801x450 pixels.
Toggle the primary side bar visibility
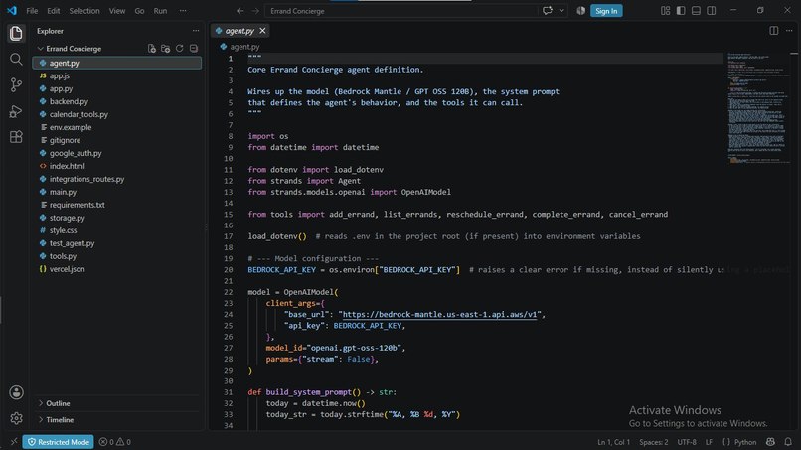(681, 11)
